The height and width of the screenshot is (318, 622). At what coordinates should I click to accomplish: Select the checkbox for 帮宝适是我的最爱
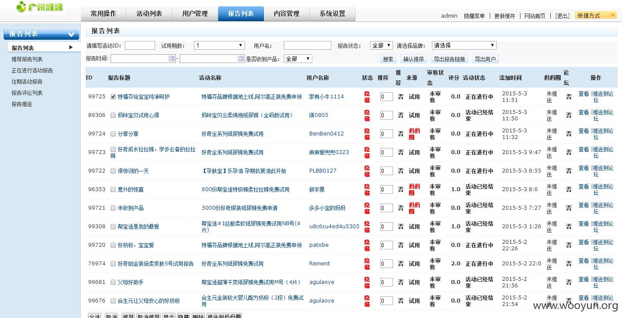tap(113, 227)
